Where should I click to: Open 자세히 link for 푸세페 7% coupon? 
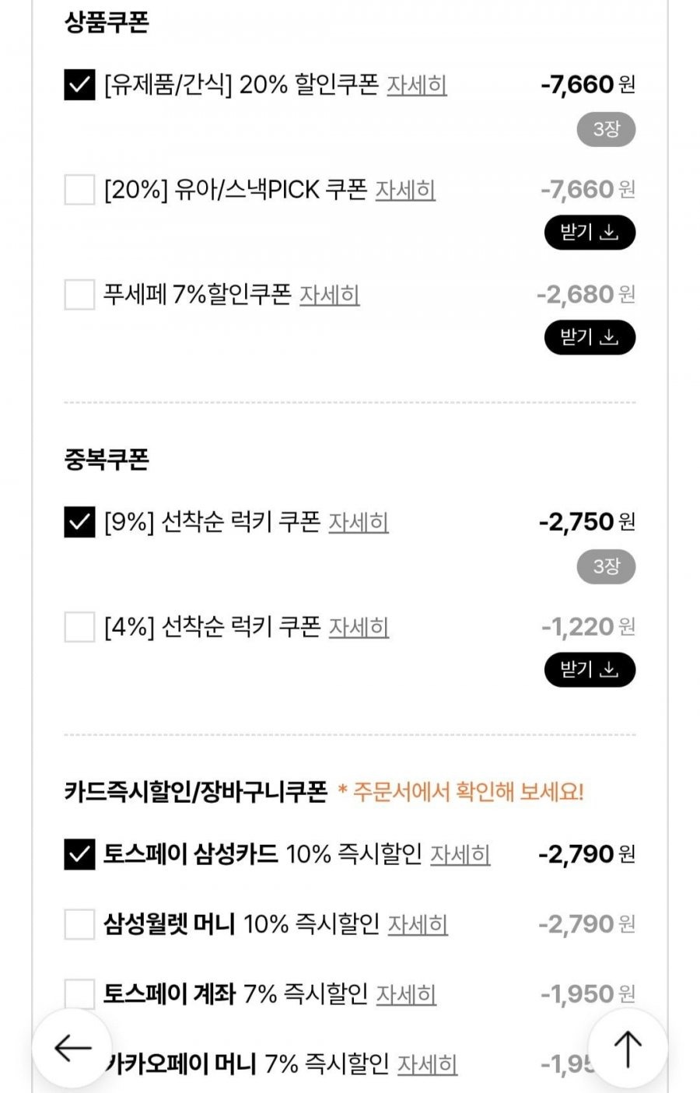(x=330, y=295)
